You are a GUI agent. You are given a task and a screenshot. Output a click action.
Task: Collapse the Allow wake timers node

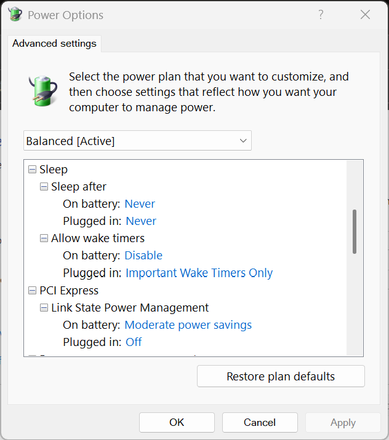tap(44, 238)
